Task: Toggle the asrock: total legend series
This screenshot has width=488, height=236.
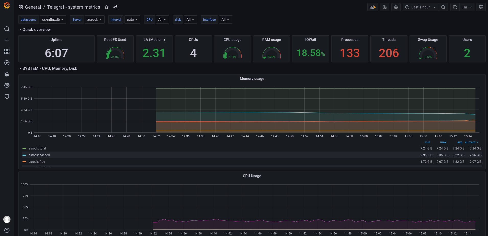Action: coord(37,148)
